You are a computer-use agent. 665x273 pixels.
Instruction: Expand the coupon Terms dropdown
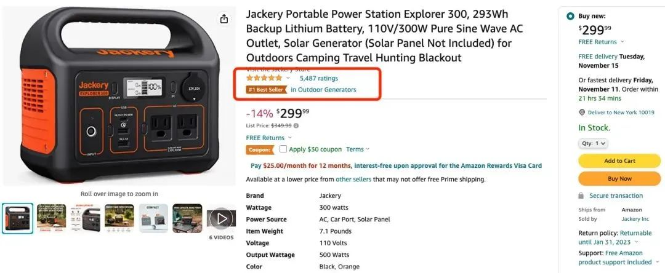tap(357, 149)
